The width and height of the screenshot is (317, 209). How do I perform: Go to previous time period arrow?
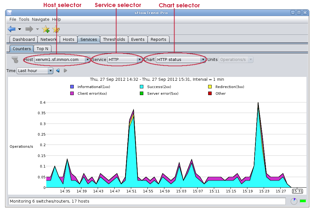coord(58,71)
